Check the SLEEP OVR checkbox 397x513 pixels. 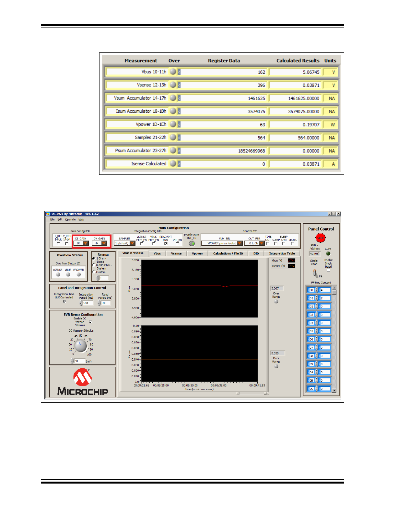point(284,243)
